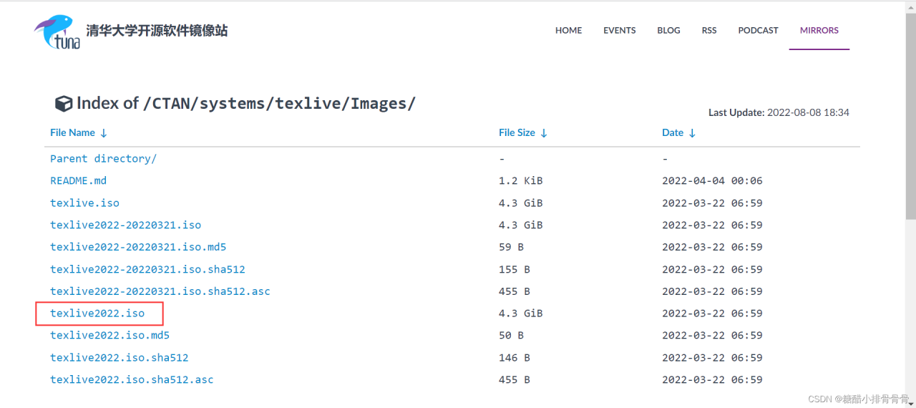Open the README.md file
916x408 pixels.
[78, 181]
